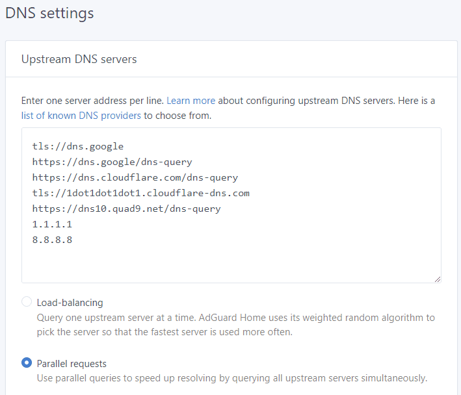Click the 1dot1dot1dot1.cloudflare-dns.com entry
Viewport: 461px width, 395px height.
(141, 193)
